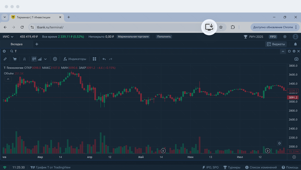Take chart snapshot with camera icon
Viewport: 301px width, 170px height.
coord(296,59)
